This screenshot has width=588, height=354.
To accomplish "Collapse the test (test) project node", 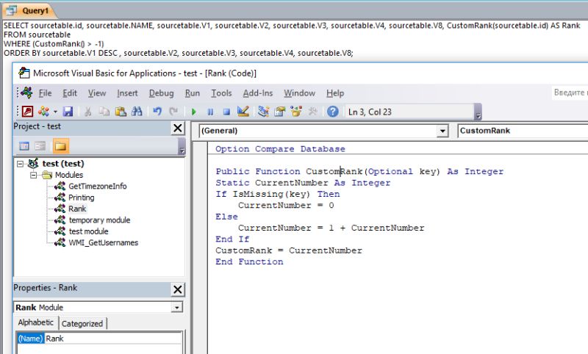I will click(21, 164).
